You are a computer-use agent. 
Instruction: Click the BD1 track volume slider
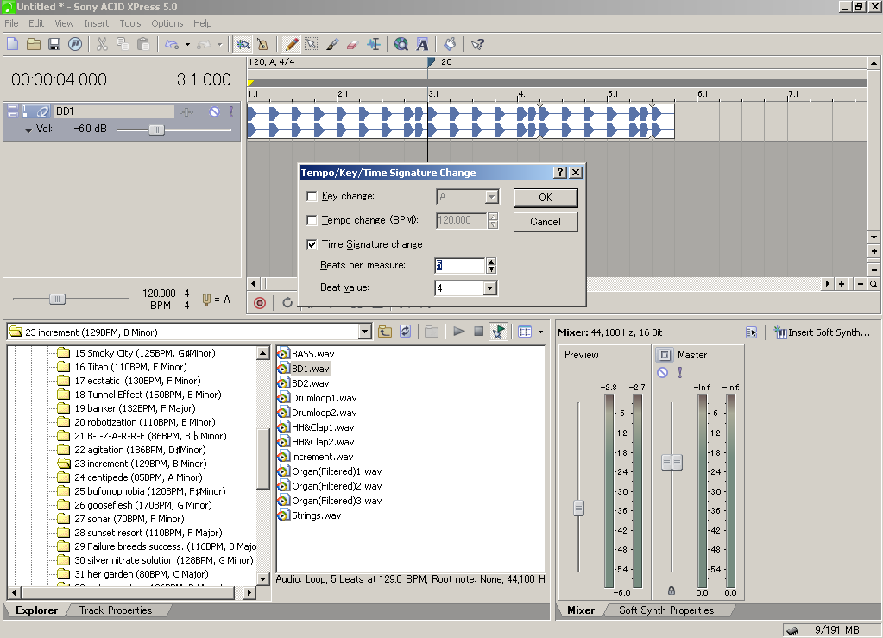(x=156, y=129)
